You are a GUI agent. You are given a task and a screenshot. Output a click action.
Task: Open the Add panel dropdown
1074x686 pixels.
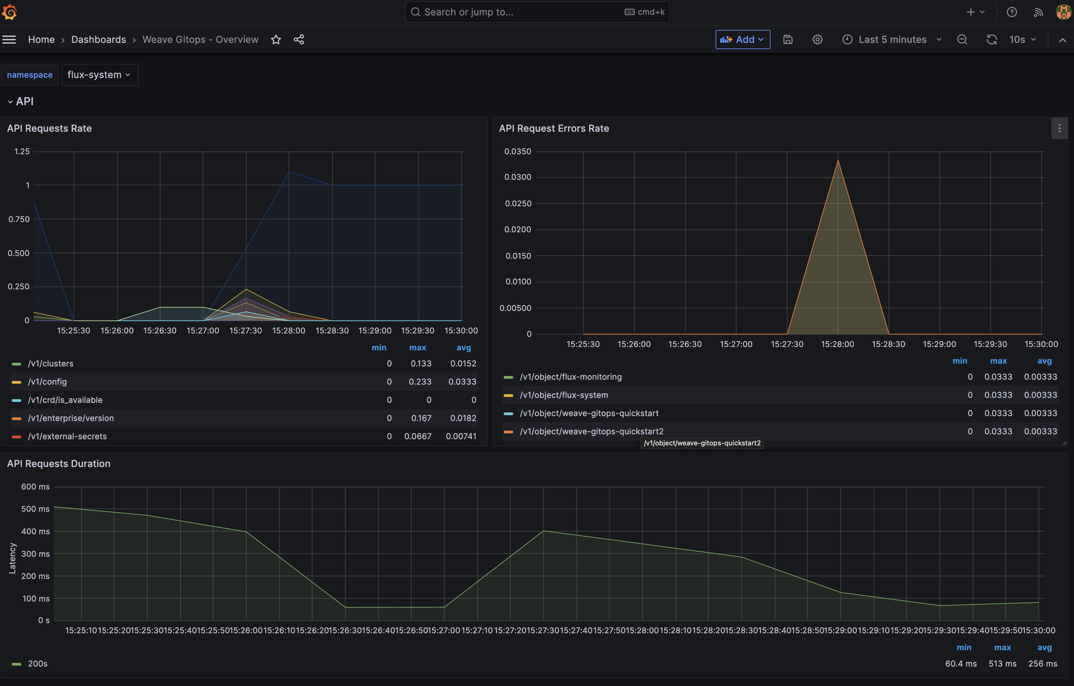pos(743,40)
